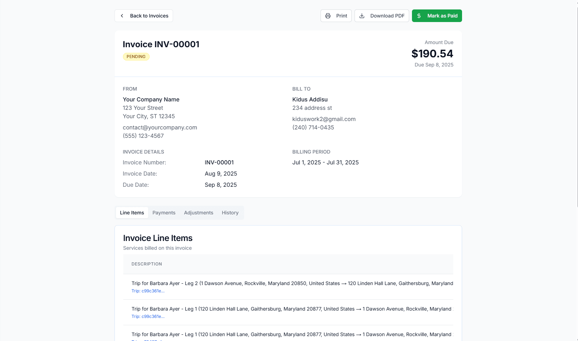
Task: Click the Print button
Action: coord(336,16)
